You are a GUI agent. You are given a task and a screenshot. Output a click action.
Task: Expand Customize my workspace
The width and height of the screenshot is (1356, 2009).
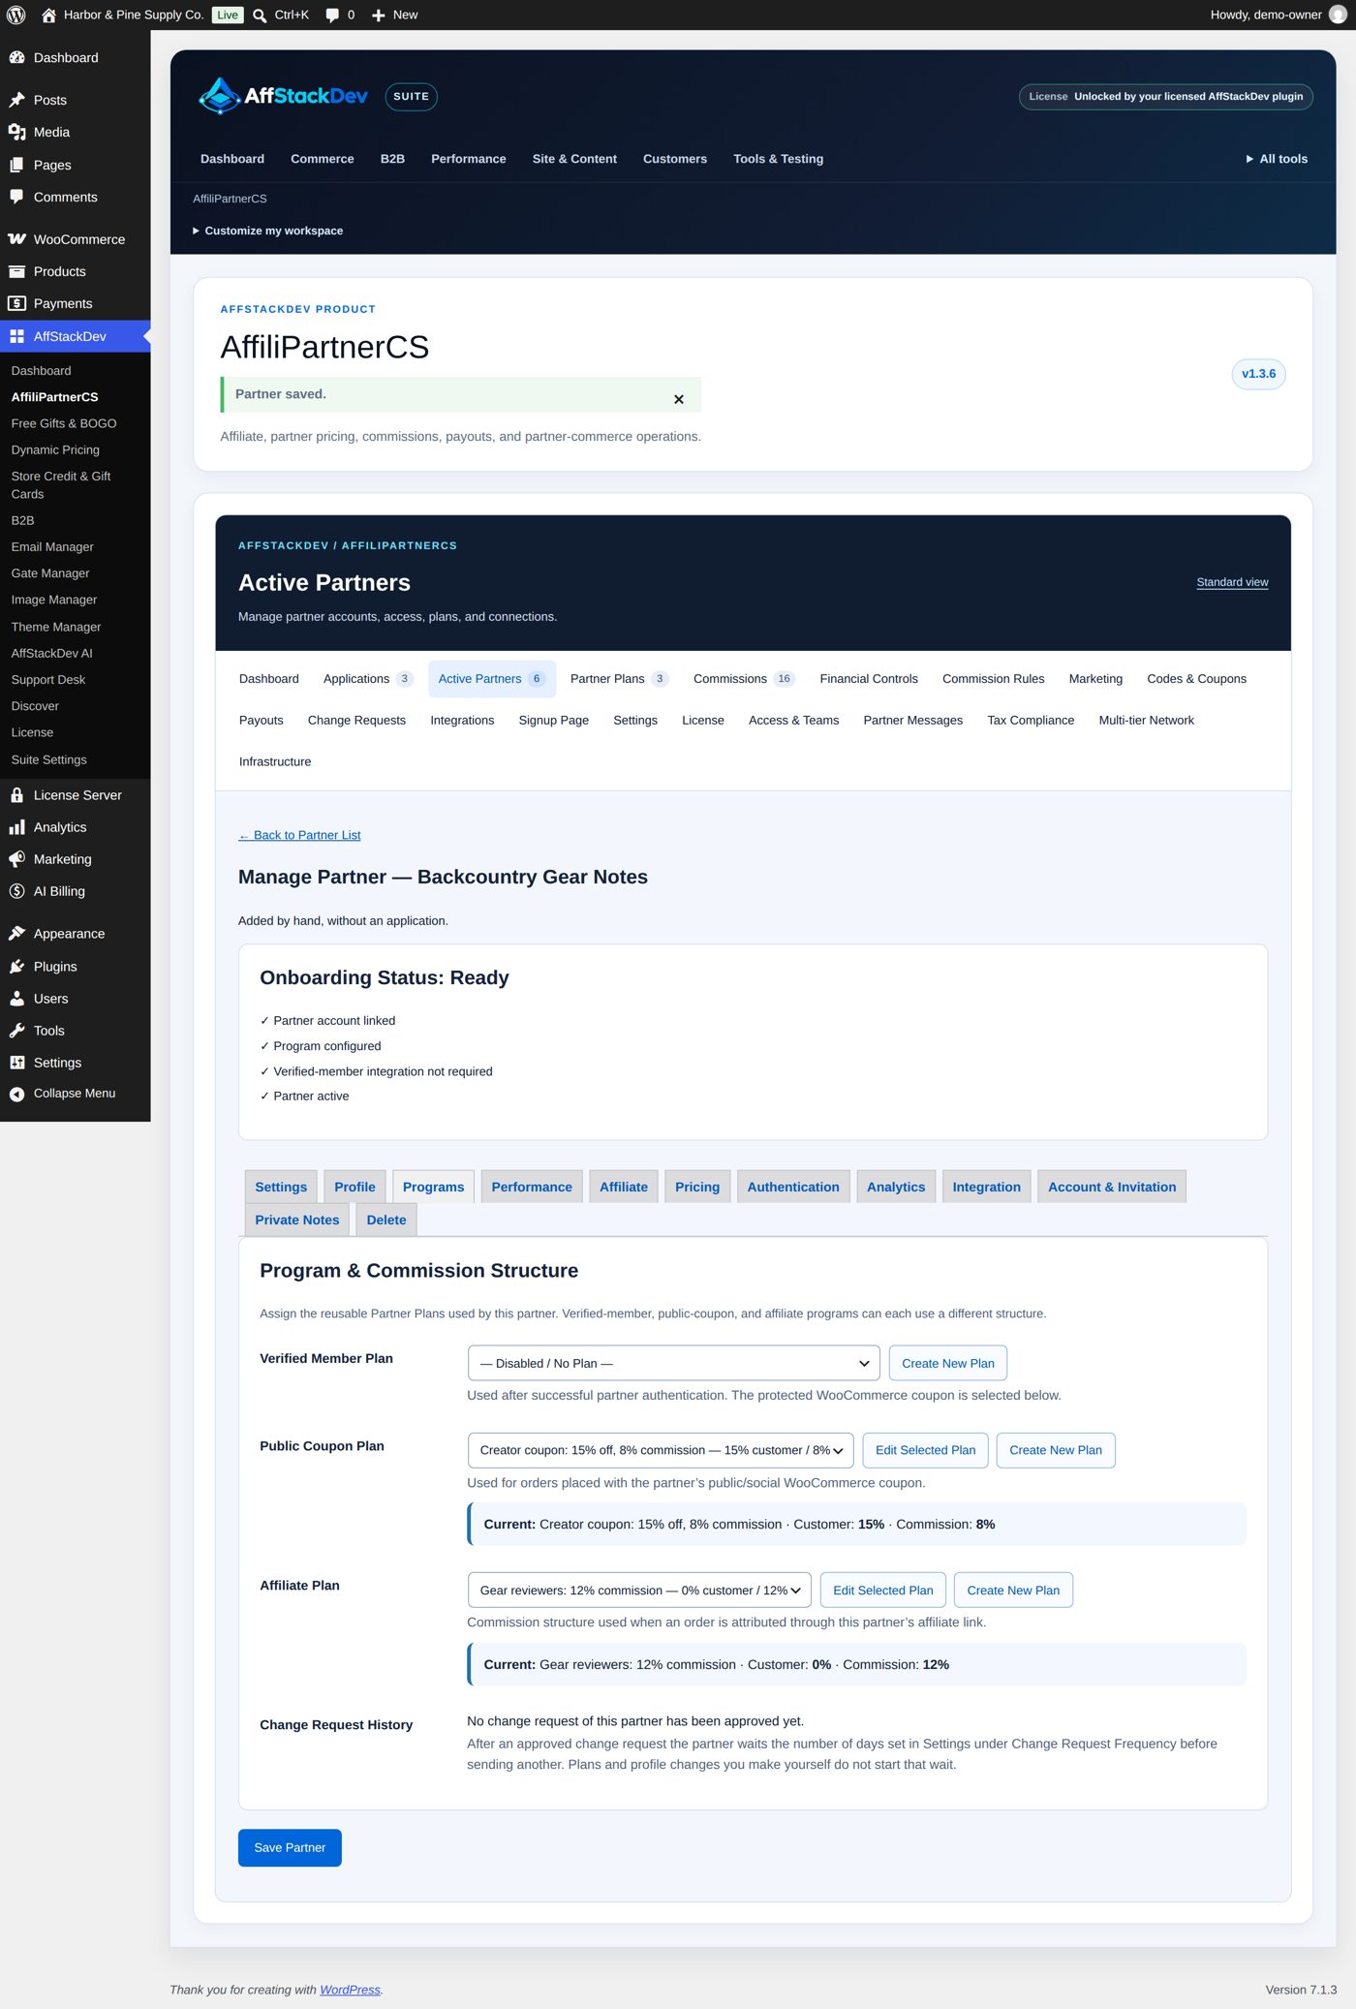(x=268, y=231)
